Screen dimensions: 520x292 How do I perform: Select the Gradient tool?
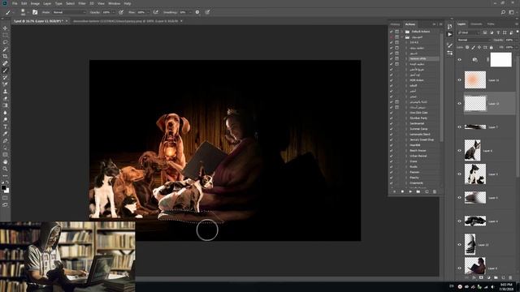[x=5, y=105]
